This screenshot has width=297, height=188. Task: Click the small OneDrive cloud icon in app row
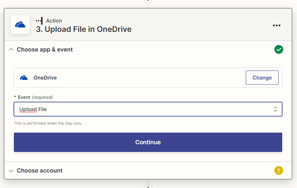24,78
